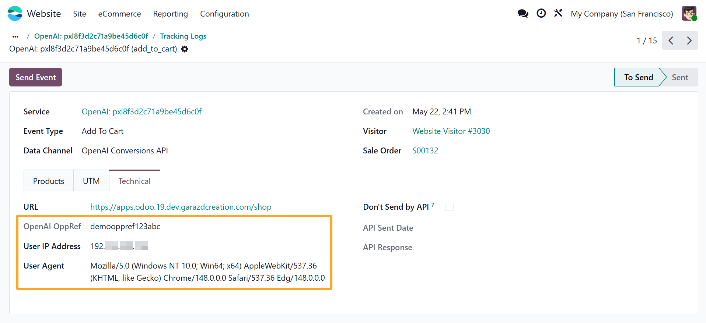Select the Technical tab

tap(134, 181)
